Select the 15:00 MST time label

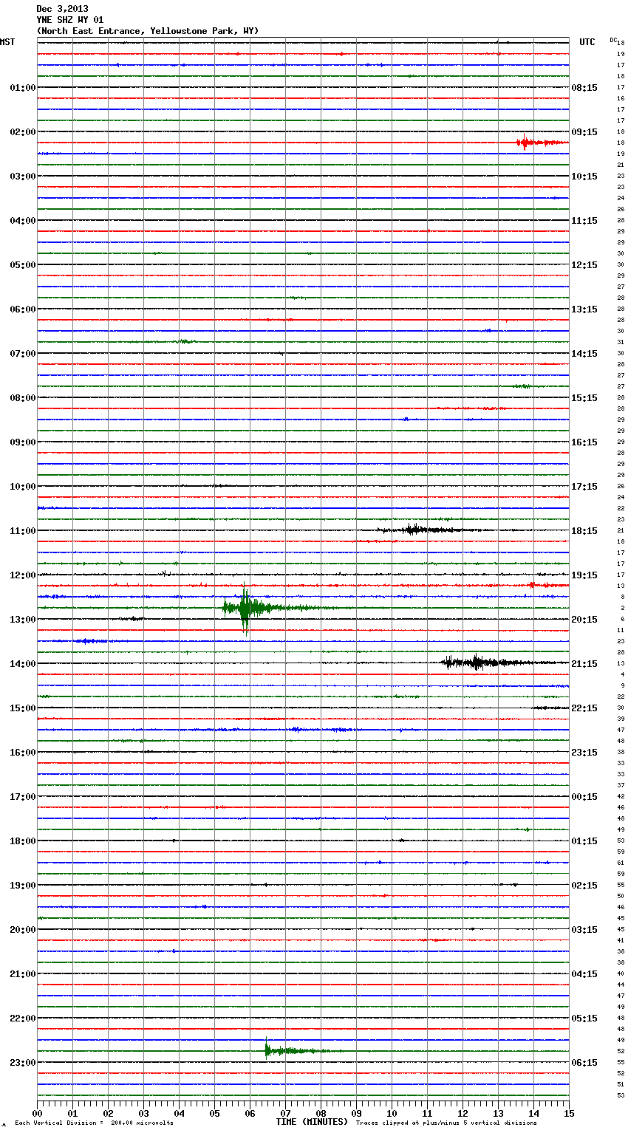coord(23,708)
